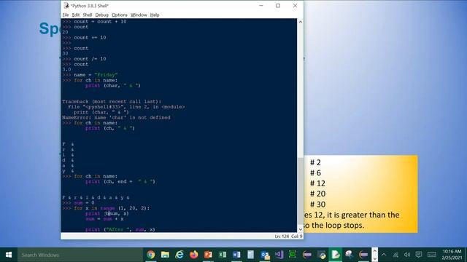Viewport: 467px width, 262px height.
Task: Open Visual Studio from taskbar
Action: 279,255
